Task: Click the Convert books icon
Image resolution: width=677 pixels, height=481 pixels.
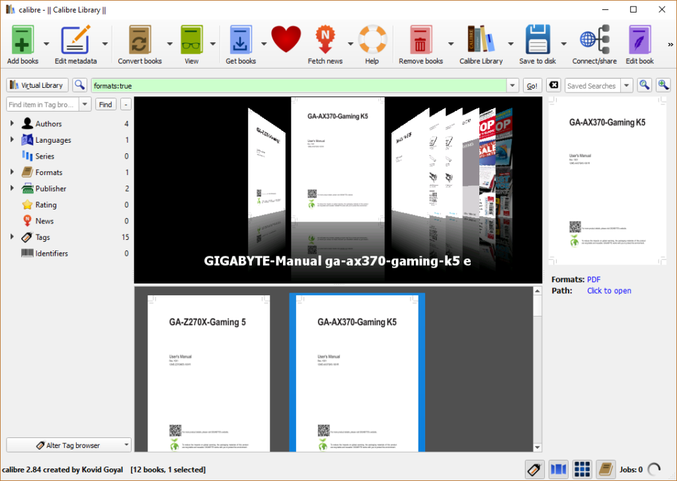Action: [x=140, y=40]
